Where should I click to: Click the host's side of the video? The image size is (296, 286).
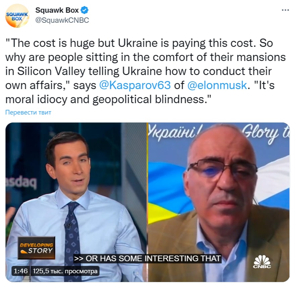76,202
